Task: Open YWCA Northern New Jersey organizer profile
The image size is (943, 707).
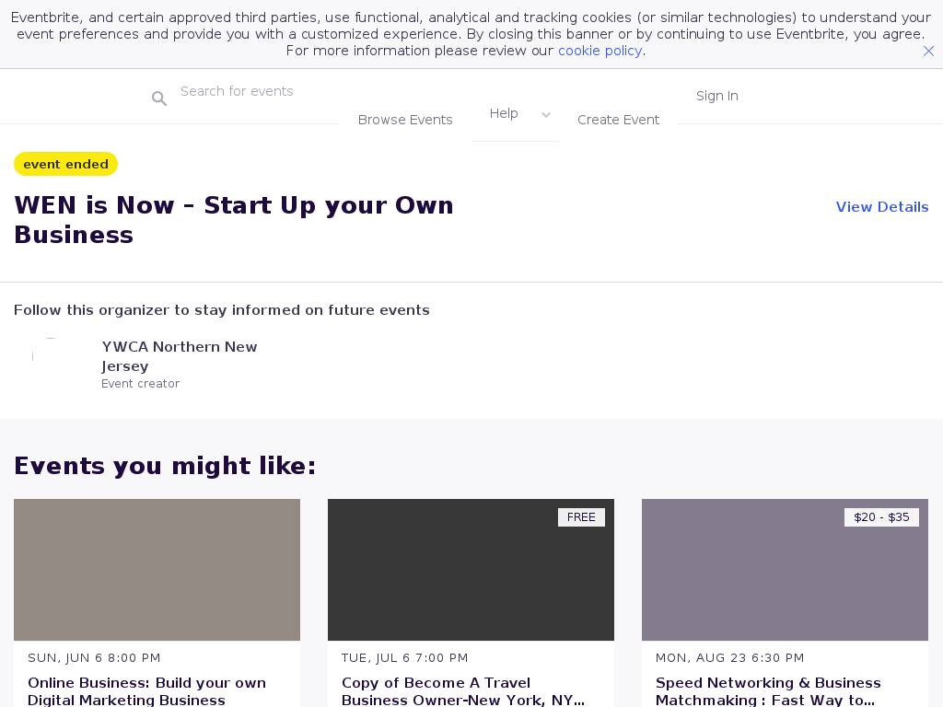Action: [x=180, y=356]
